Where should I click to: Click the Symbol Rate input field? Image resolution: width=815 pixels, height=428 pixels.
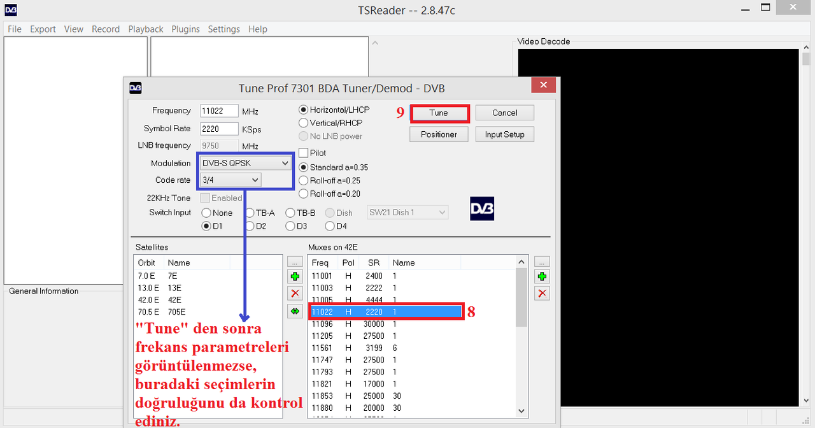click(x=220, y=129)
